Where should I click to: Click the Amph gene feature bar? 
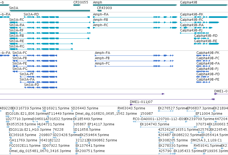(135, 5)
